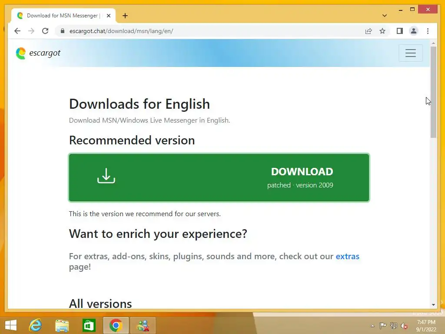Screen dimensions: 445x334
Task: Open the Chrome profile menu
Action: [x=414, y=31]
